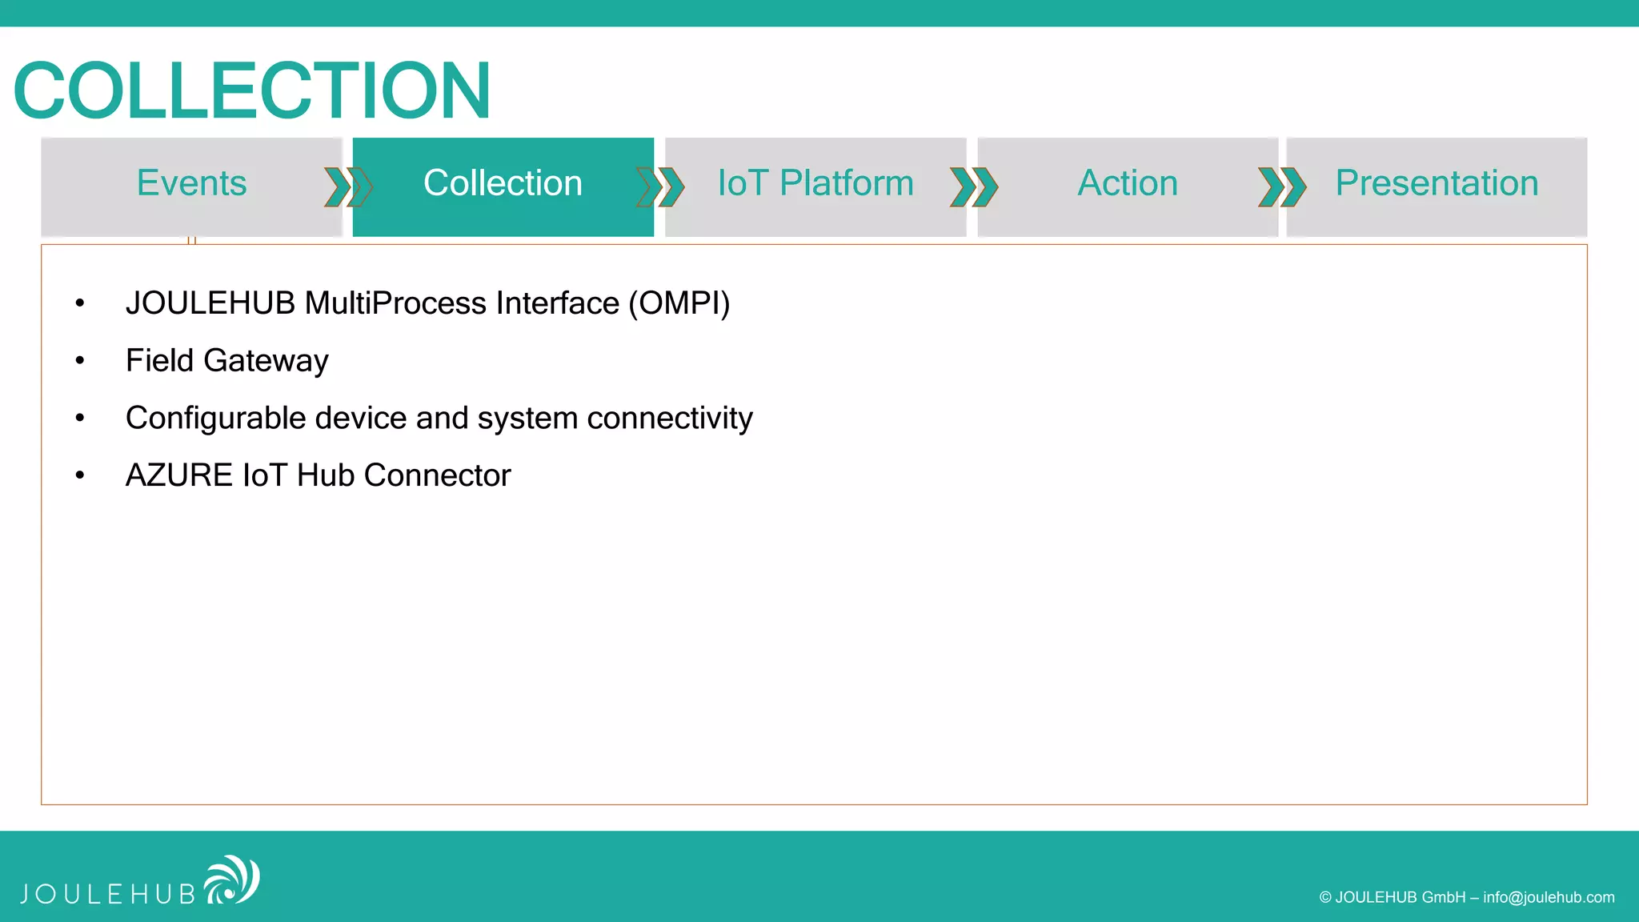
Task: Select the COLLECTION slide title
Action: pyautogui.click(x=252, y=90)
